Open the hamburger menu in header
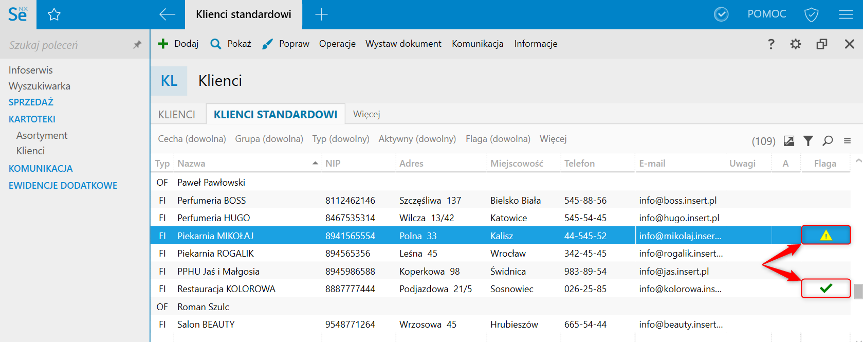This screenshot has height=342, width=863. pos(846,15)
